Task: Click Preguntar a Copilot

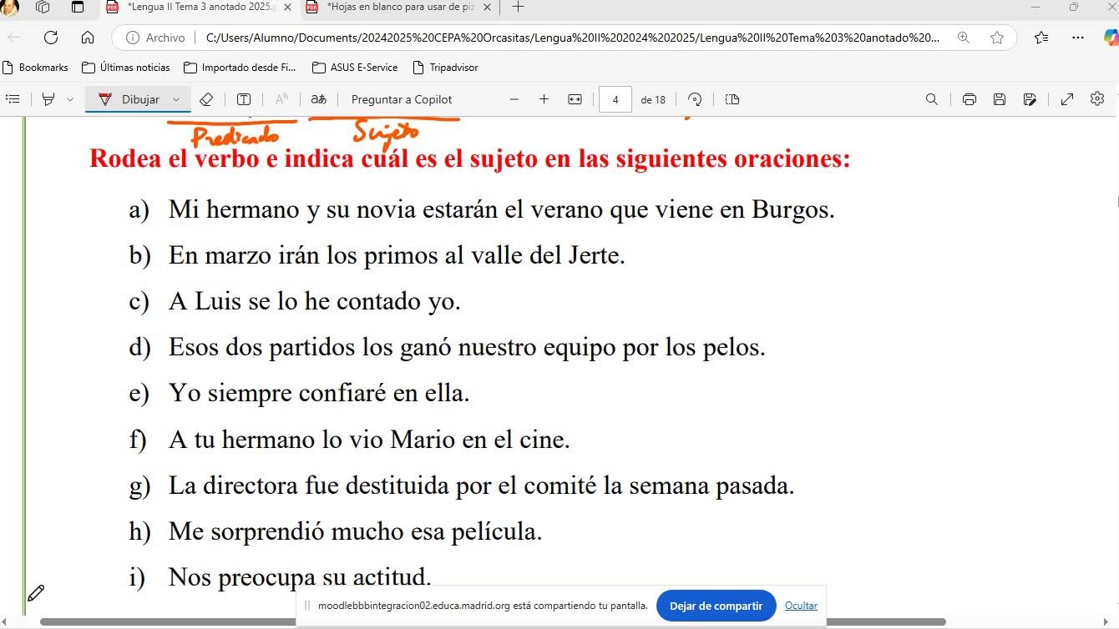Action: pos(402,99)
